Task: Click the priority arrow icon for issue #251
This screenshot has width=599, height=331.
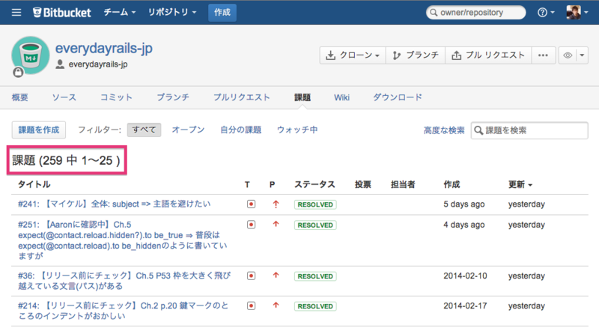Action: pos(276,225)
